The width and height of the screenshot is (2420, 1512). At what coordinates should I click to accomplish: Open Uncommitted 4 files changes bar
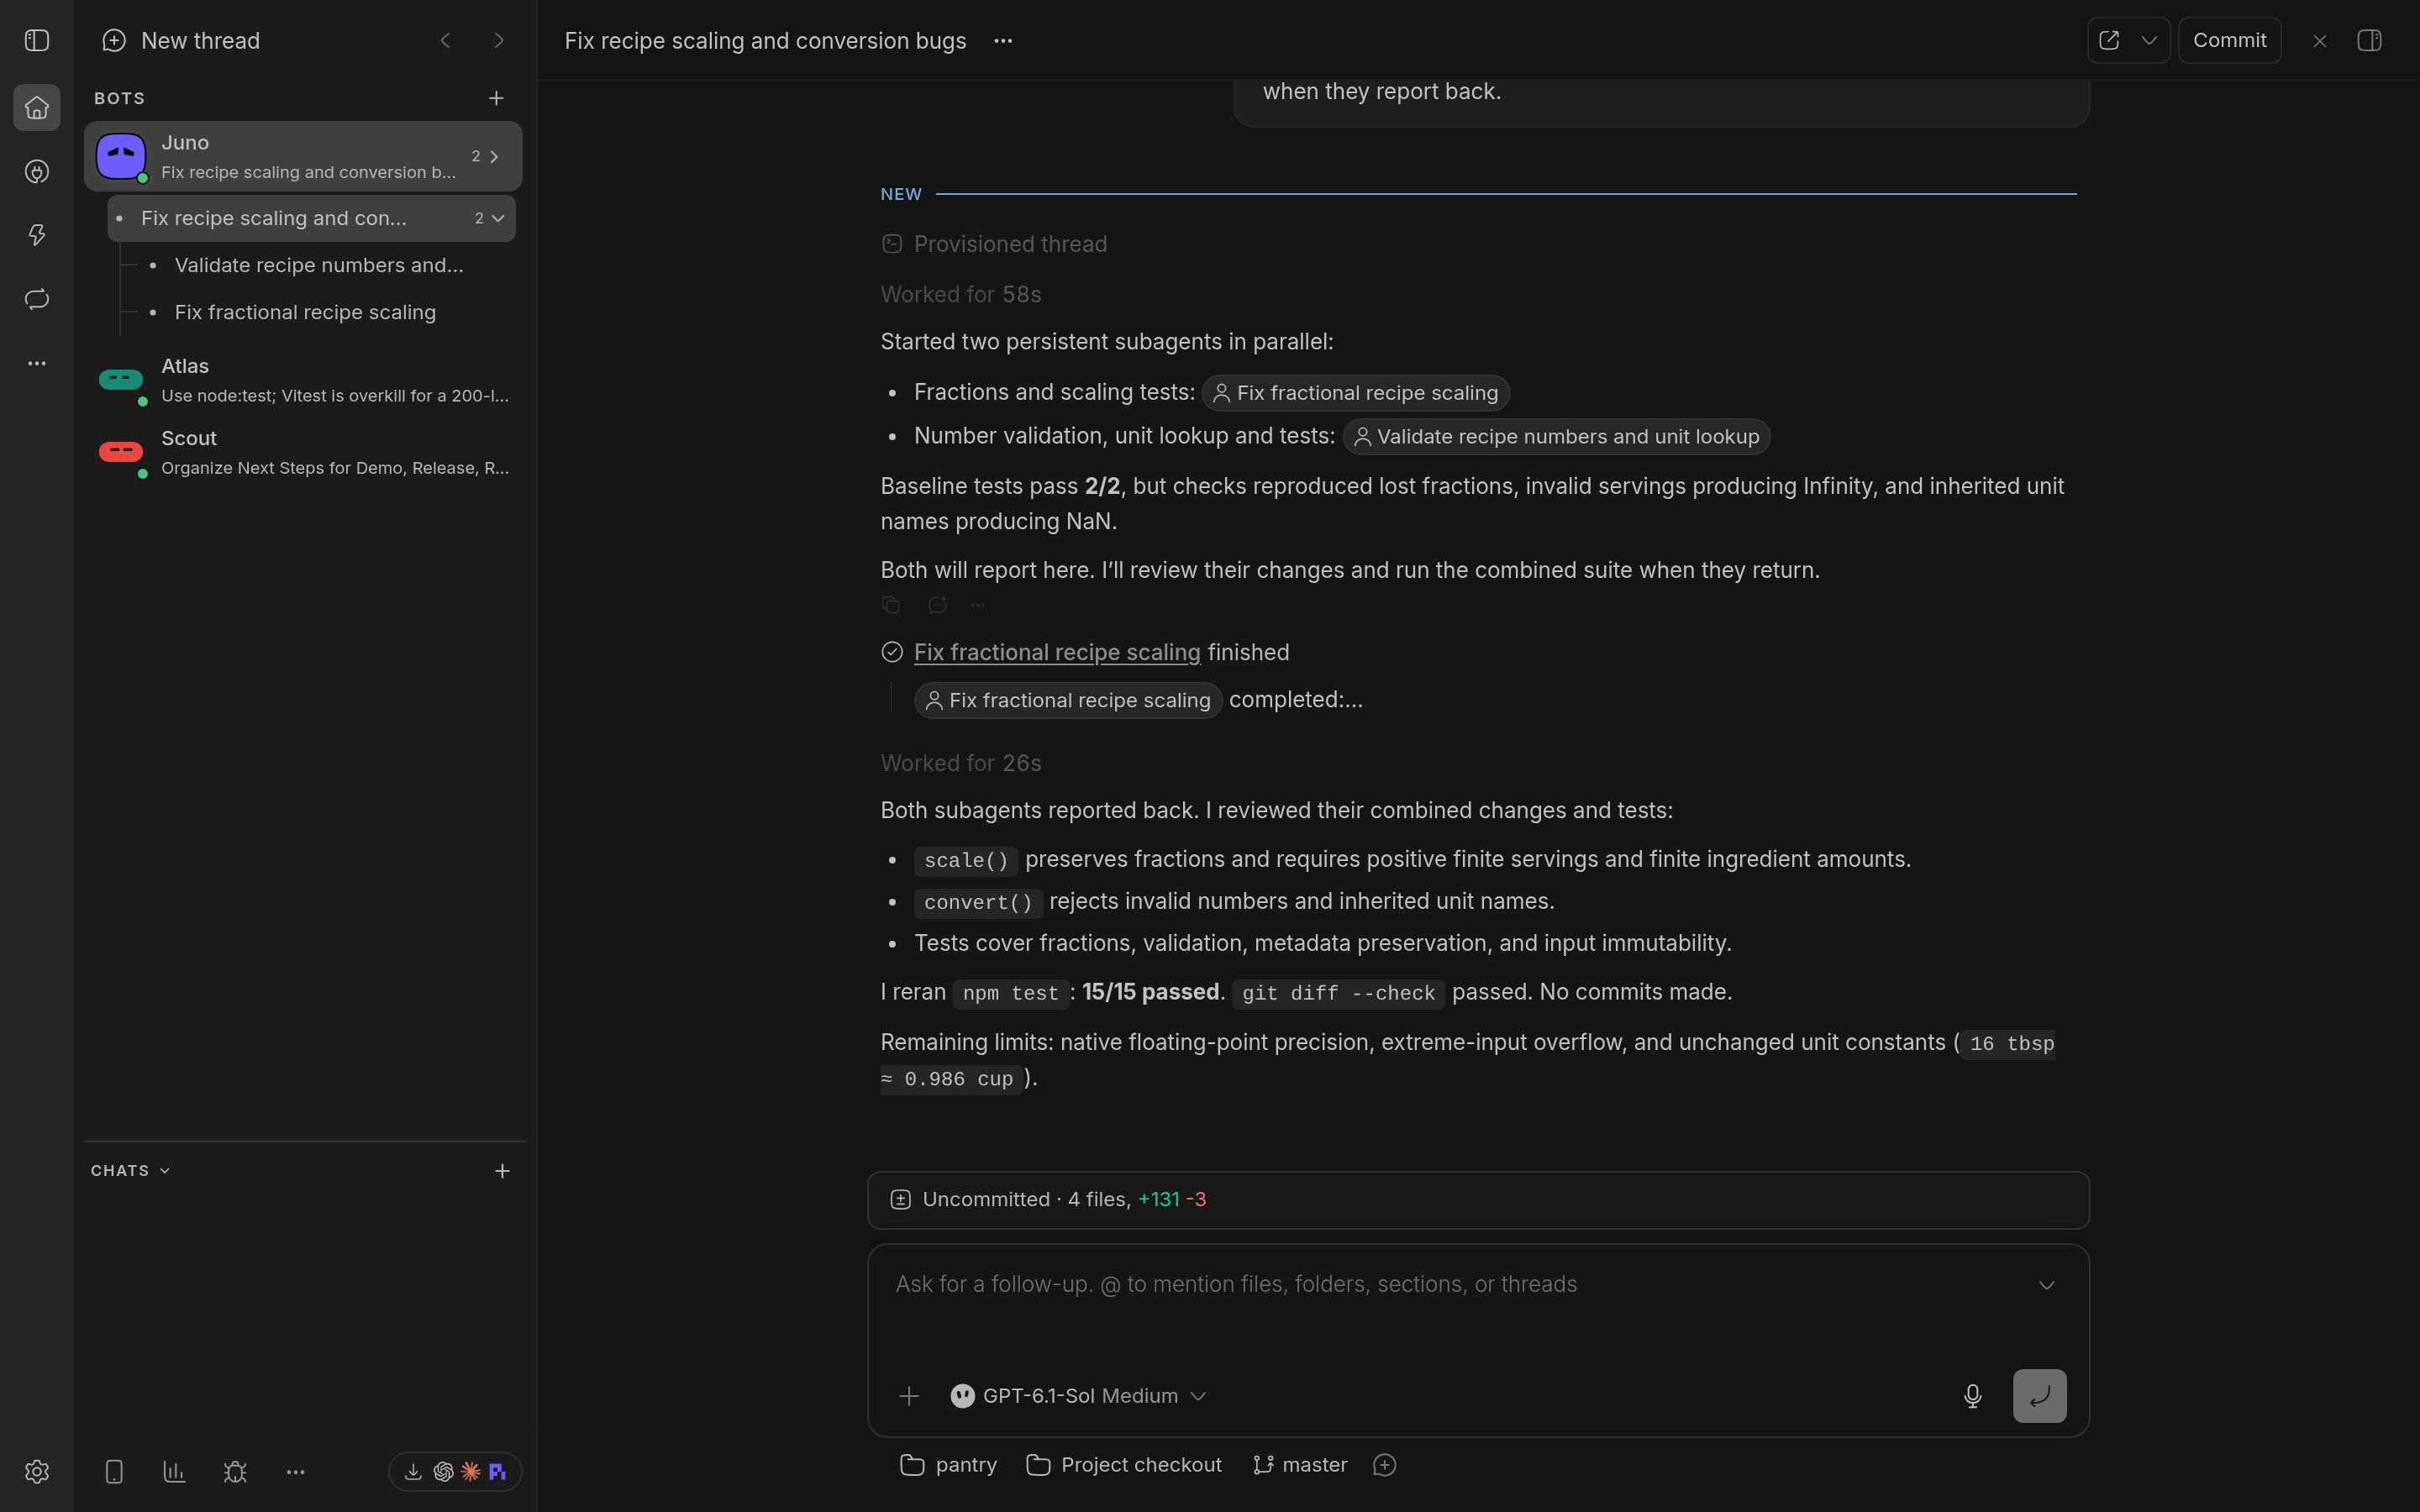coord(1478,1199)
